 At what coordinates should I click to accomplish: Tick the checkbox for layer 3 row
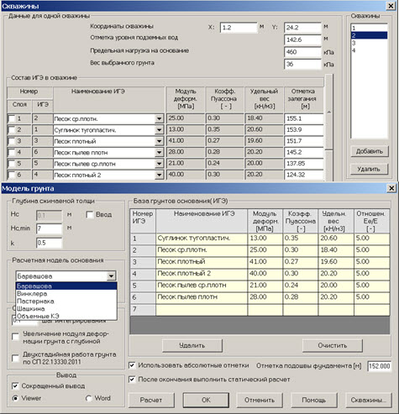pos(12,141)
